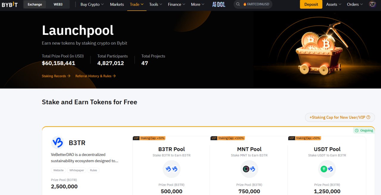The image size is (381, 195).
Task: Open the Markets page
Action: click(117, 4)
